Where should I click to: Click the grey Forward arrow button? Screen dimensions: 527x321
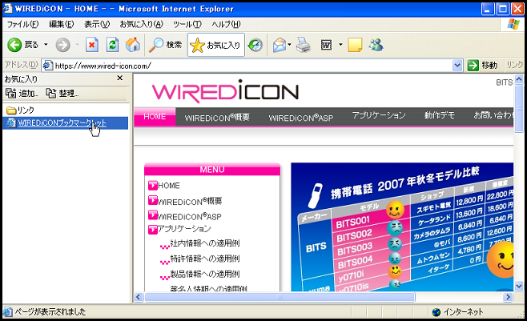point(62,45)
